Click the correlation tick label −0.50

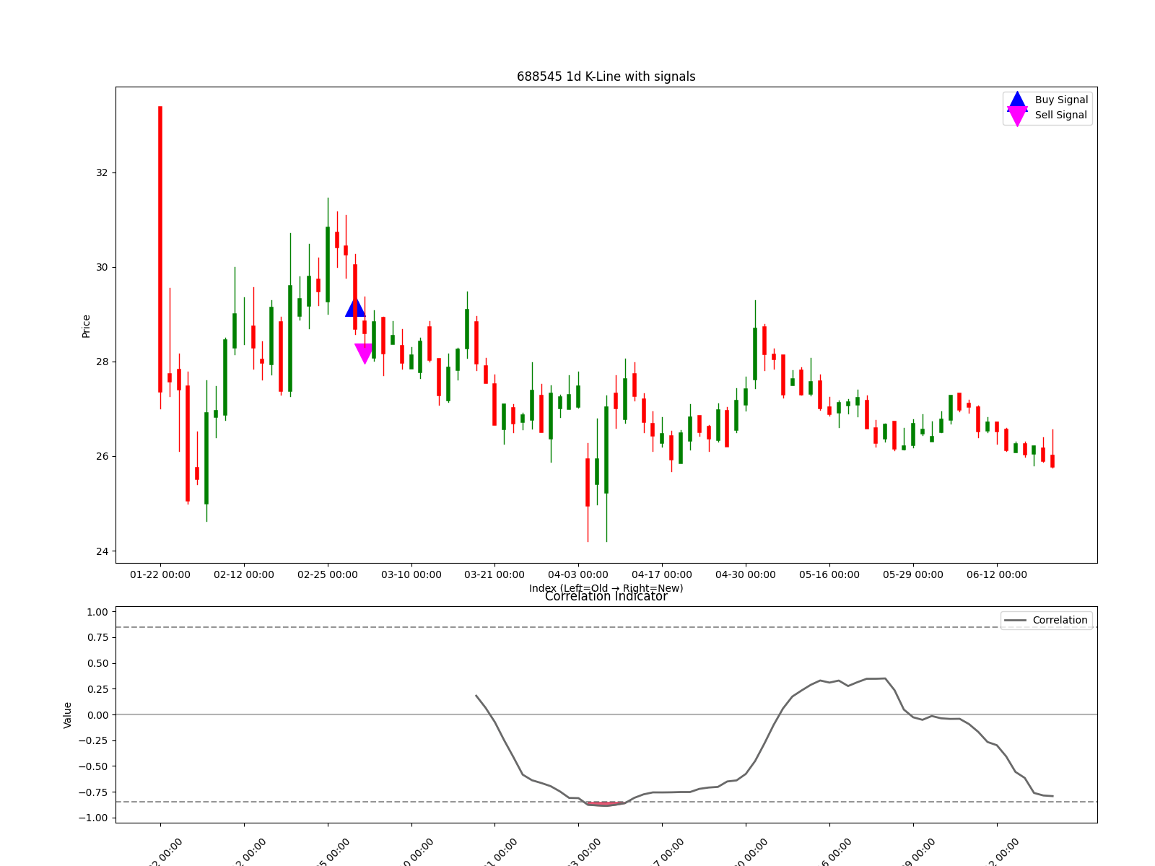[x=94, y=766]
